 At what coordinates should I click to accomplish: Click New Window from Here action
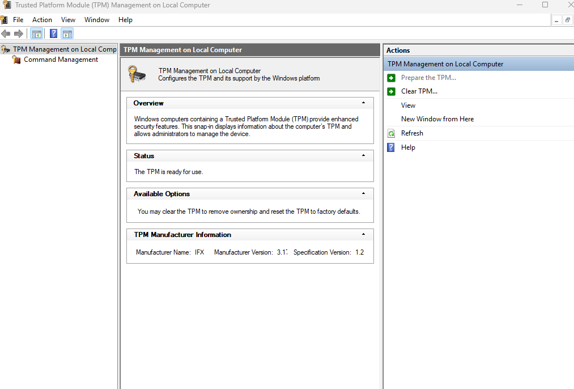click(437, 119)
